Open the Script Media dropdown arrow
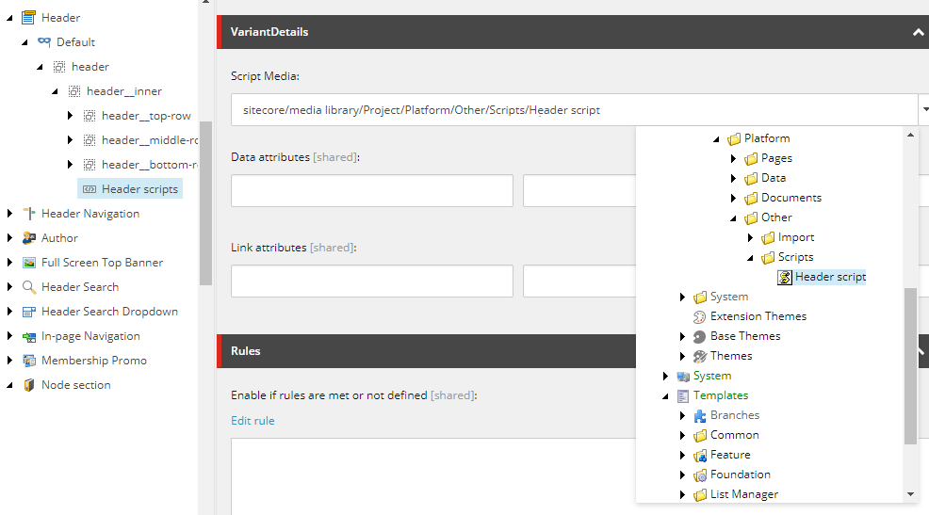 tap(923, 110)
